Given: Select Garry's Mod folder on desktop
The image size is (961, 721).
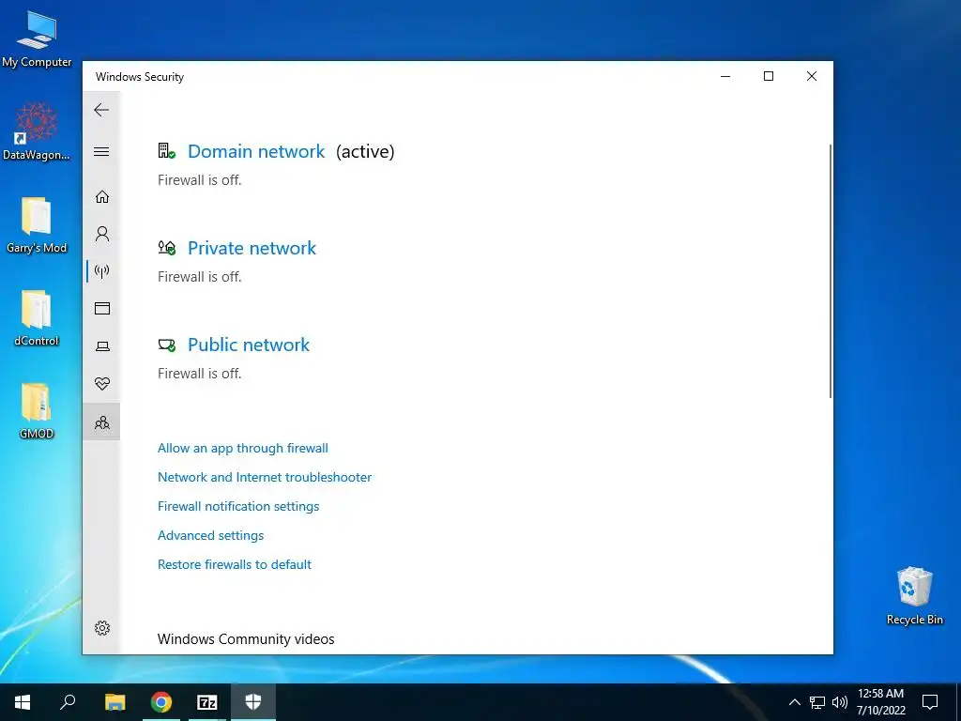Looking at the screenshot, I should 37,225.
